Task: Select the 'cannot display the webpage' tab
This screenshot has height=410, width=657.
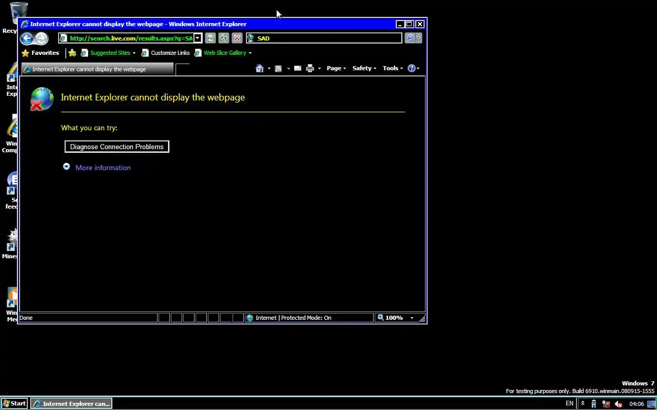Action: 97,69
